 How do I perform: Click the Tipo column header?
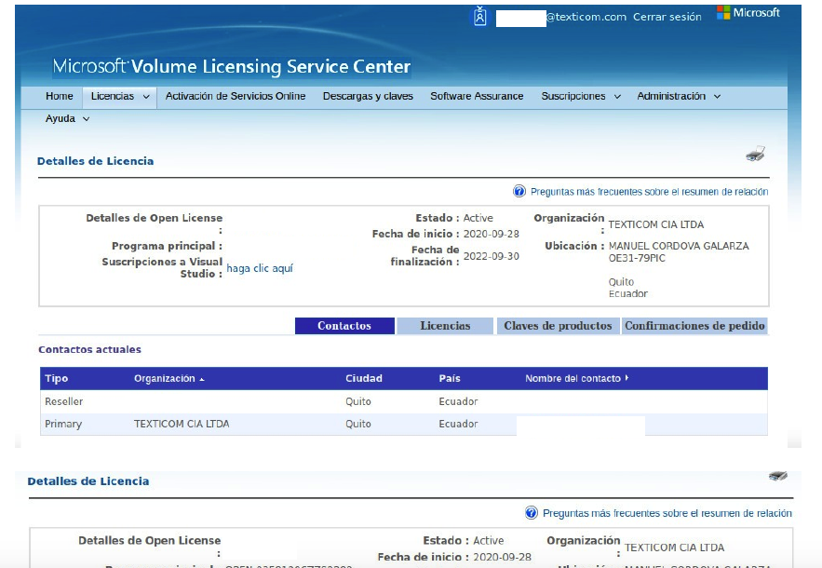click(57, 379)
